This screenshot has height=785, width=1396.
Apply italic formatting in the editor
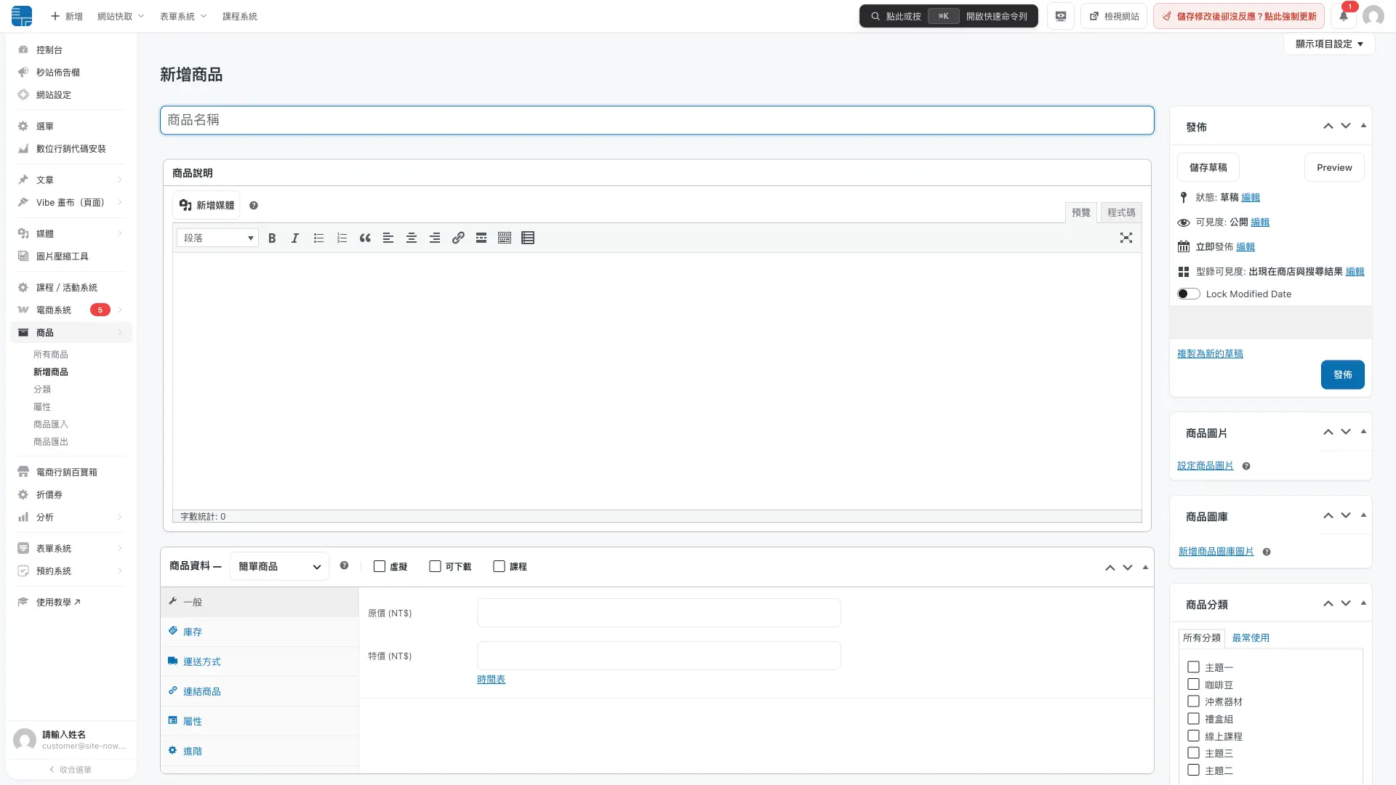point(295,238)
